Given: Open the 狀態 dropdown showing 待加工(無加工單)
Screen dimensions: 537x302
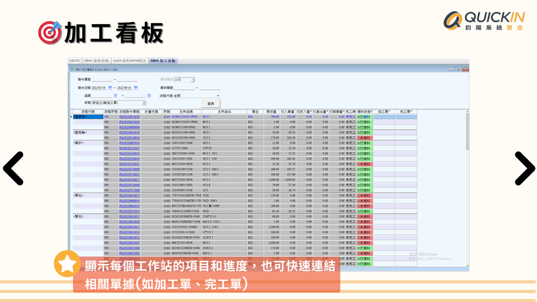Looking at the screenshot, I should 144,103.
